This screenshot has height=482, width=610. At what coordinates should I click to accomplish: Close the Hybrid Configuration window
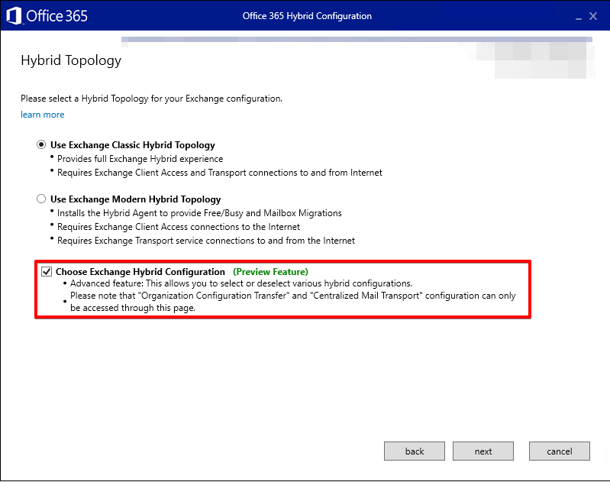pos(593,16)
